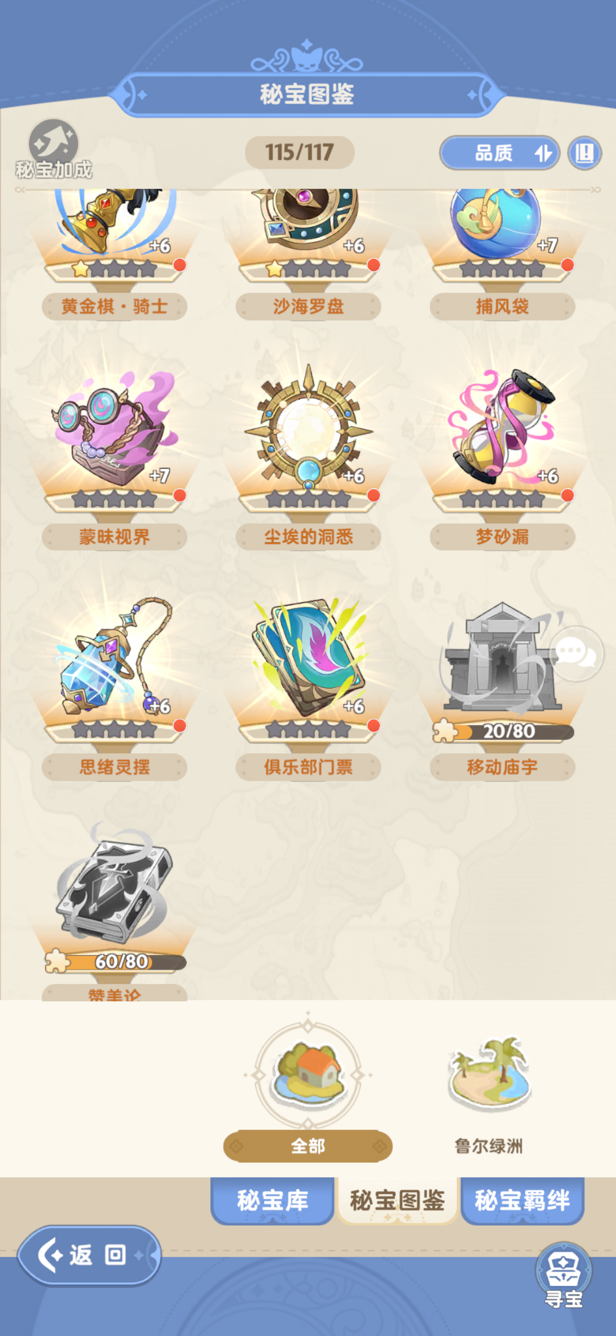The width and height of the screenshot is (616, 1336).
Task: Select the 鲁尔绿洲 oasis region filter
Action: [489, 1094]
